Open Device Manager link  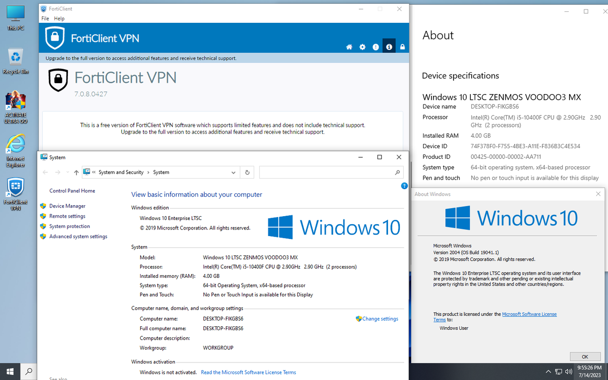[x=67, y=206]
